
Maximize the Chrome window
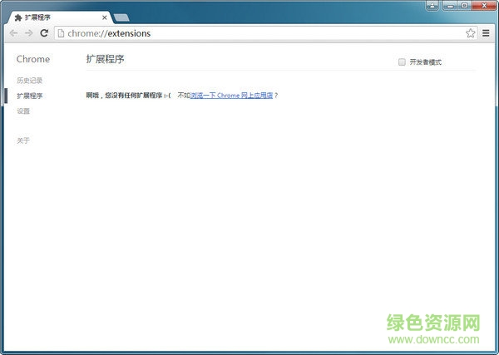[x=464, y=6]
